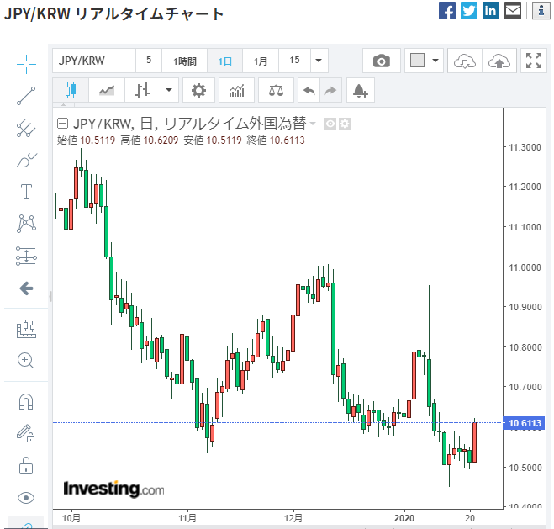This screenshot has width=554, height=529.
Task: Save chart layout cloud upload
Action: [x=499, y=61]
